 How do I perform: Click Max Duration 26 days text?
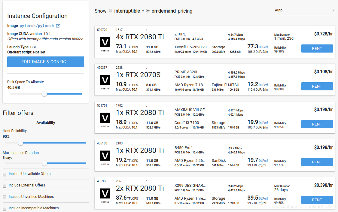pyautogui.click(x=281, y=190)
